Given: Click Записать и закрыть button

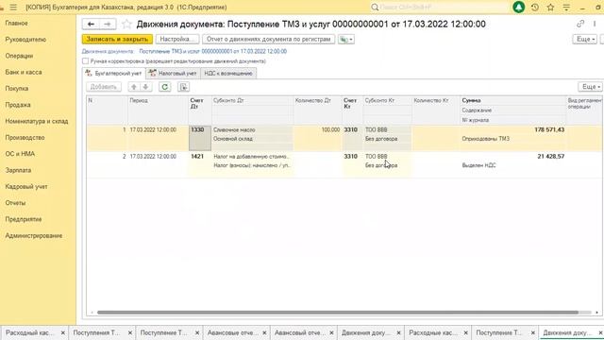Looking at the screenshot, I should click(117, 39).
